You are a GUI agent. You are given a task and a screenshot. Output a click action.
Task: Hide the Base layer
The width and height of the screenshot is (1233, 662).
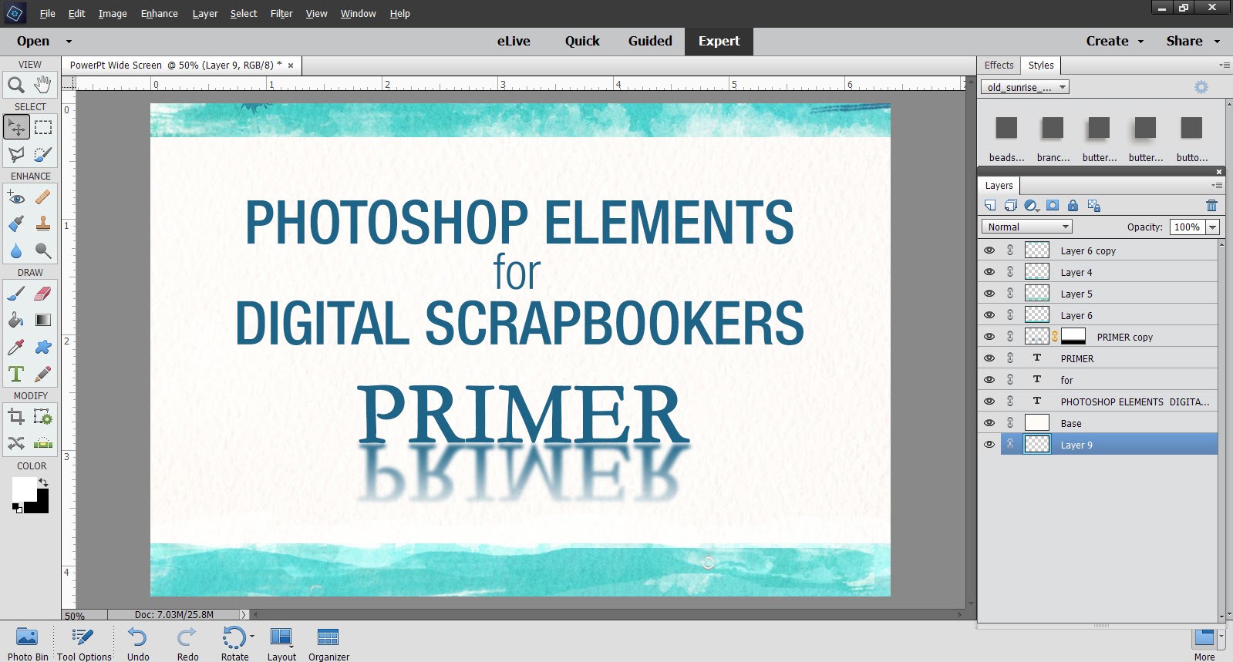pos(989,423)
